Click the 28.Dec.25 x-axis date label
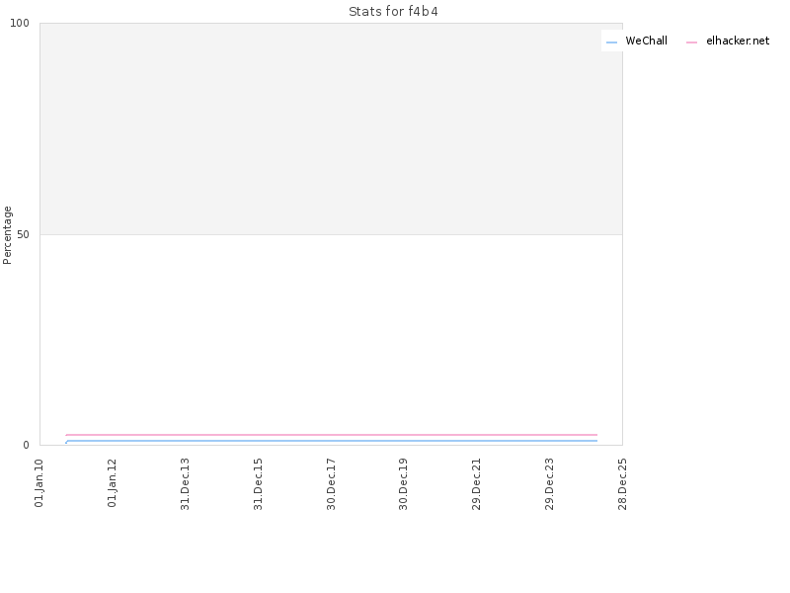 pyautogui.click(x=622, y=484)
